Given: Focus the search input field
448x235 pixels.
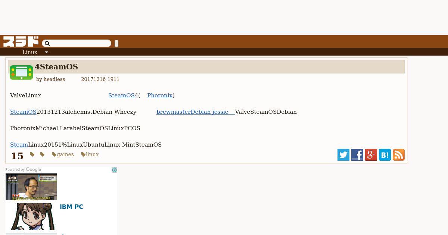Looking at the screenshot, I should click(77, 44).
